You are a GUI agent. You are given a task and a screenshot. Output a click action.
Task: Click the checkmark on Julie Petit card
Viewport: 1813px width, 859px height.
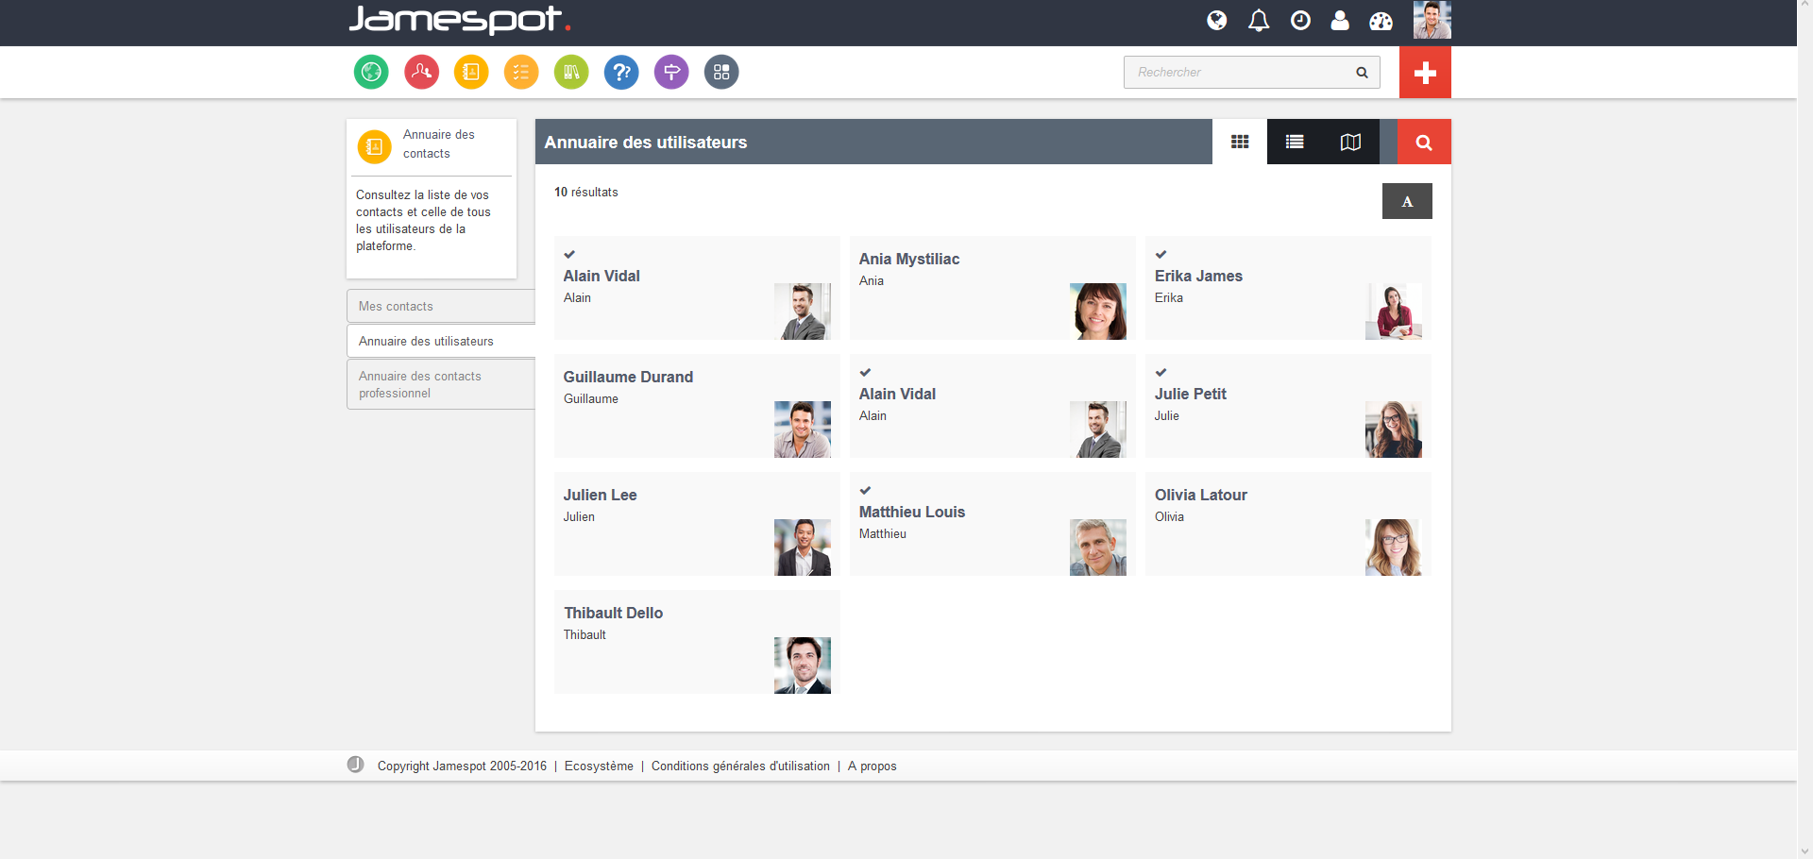tap(1161, 372)
